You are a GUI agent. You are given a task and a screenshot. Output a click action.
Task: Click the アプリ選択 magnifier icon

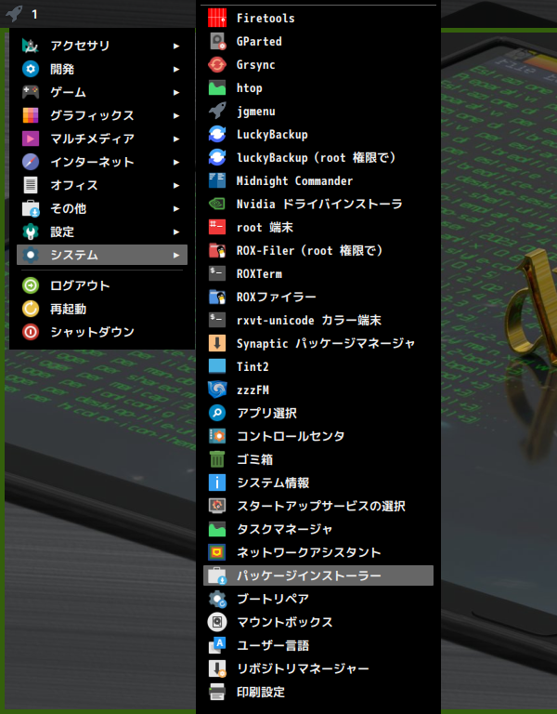pyautogui.click(x=217, y=413)
